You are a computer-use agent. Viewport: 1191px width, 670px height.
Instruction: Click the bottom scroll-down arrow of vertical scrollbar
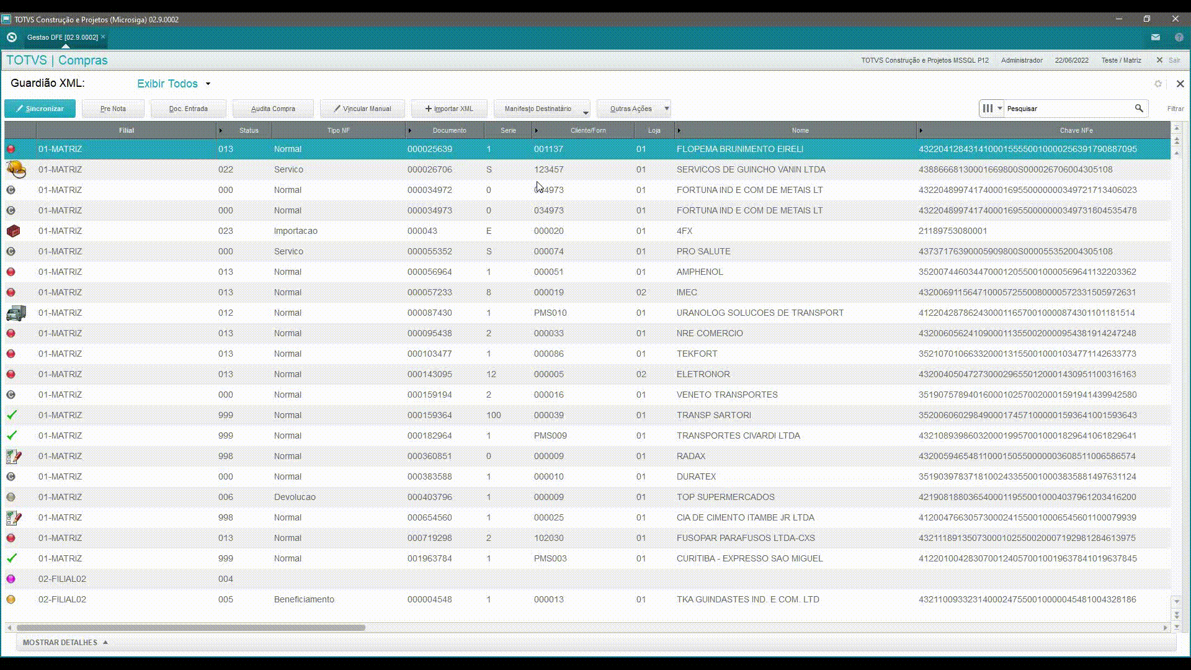pos(1176,627)
